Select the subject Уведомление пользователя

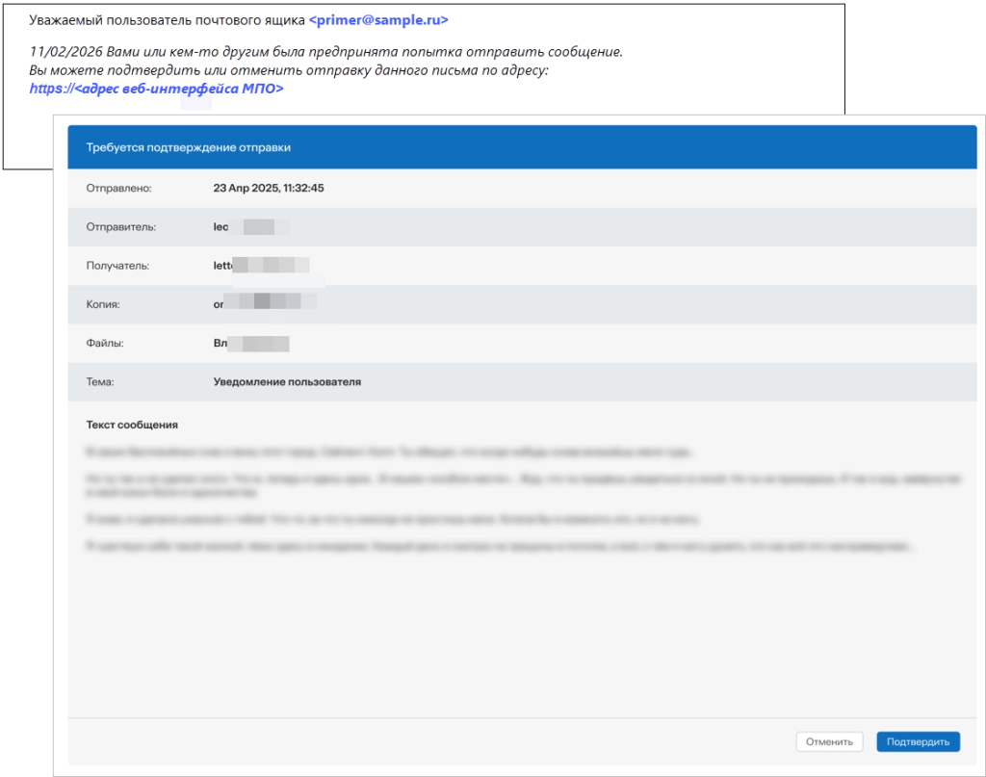pos(287,381)
